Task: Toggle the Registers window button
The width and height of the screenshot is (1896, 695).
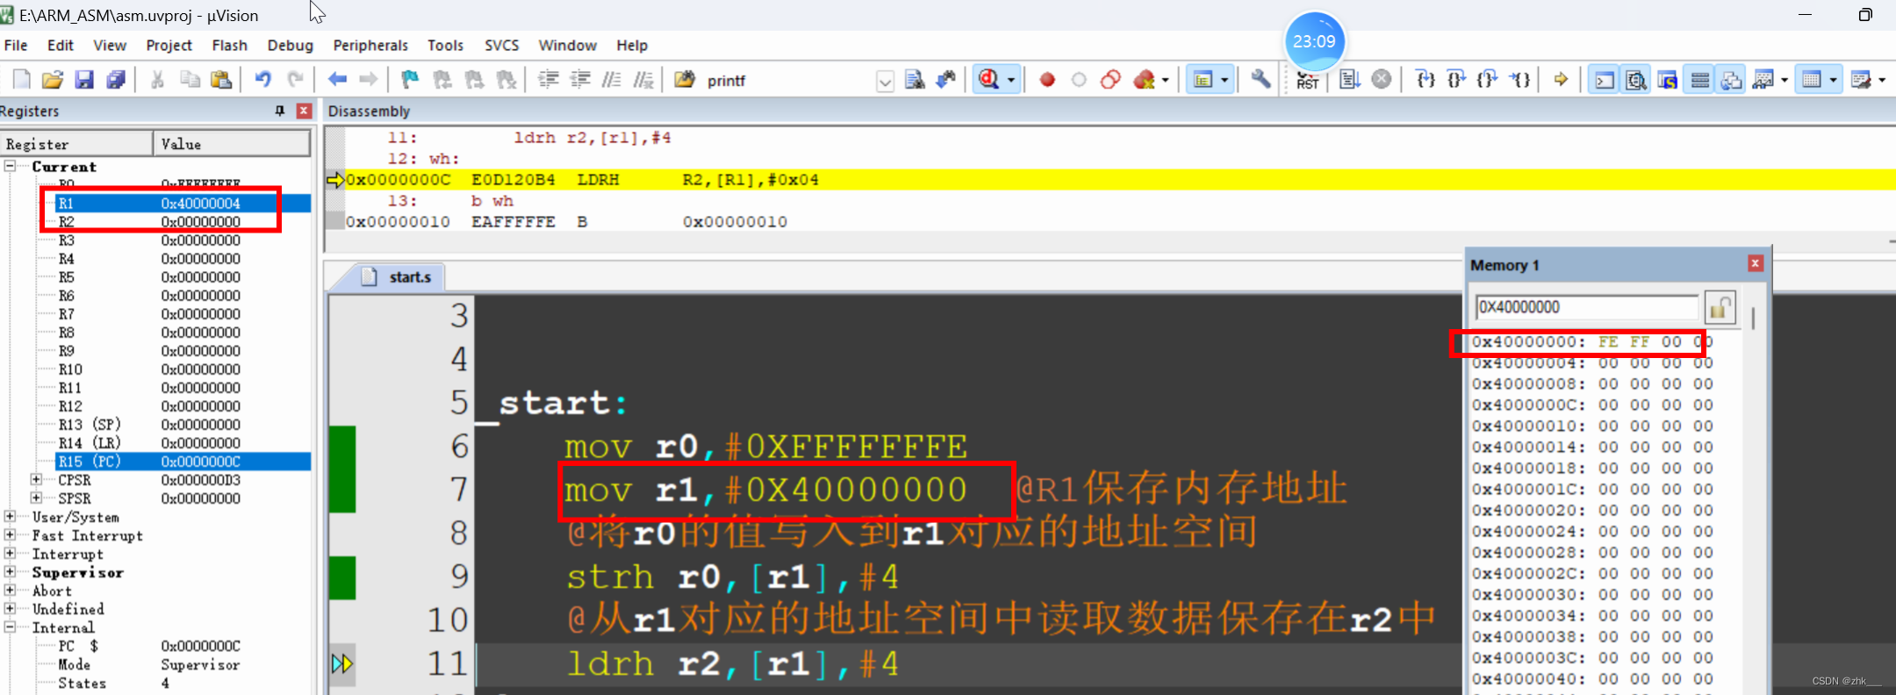Action: point(1700,80)
